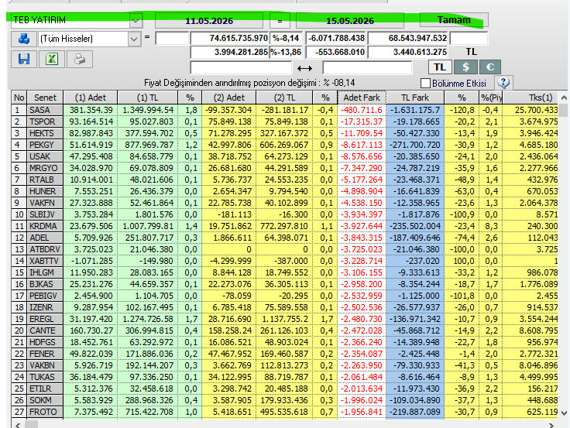This screenshot has height=428, width=570.
Task: Export table to Excel icon
Action: point(52,59)
